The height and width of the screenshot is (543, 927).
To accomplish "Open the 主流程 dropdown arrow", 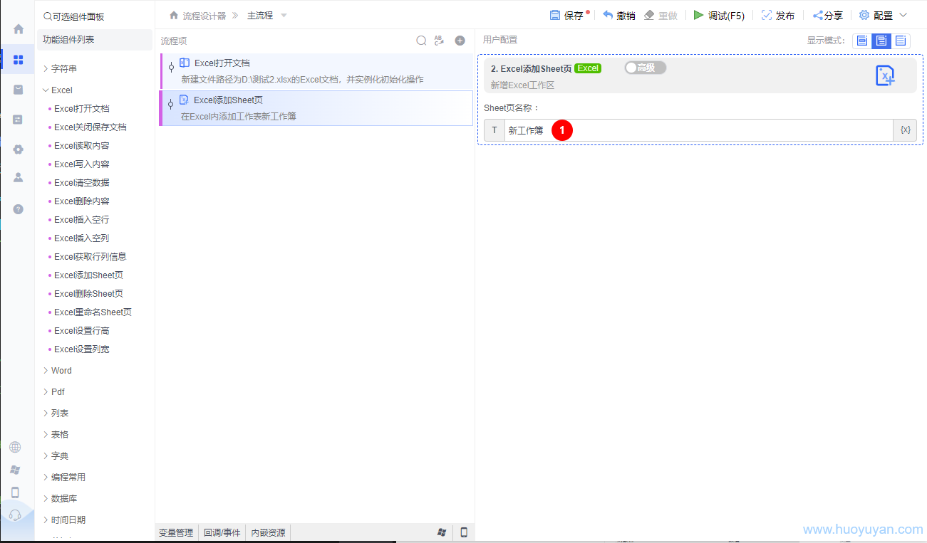I will tap(284, 16).
